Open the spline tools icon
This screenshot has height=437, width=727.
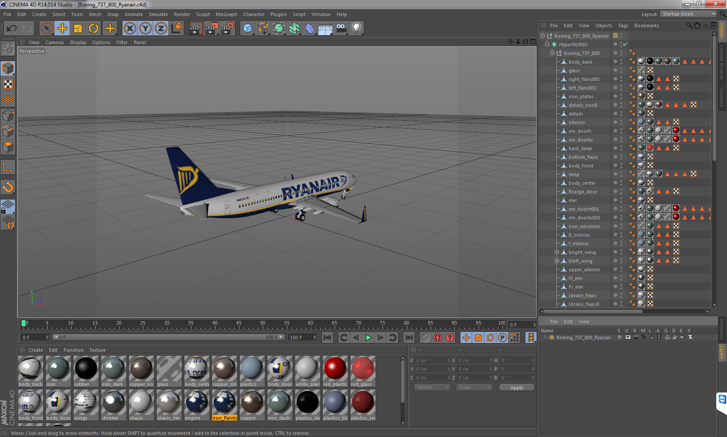click(263, 29)
